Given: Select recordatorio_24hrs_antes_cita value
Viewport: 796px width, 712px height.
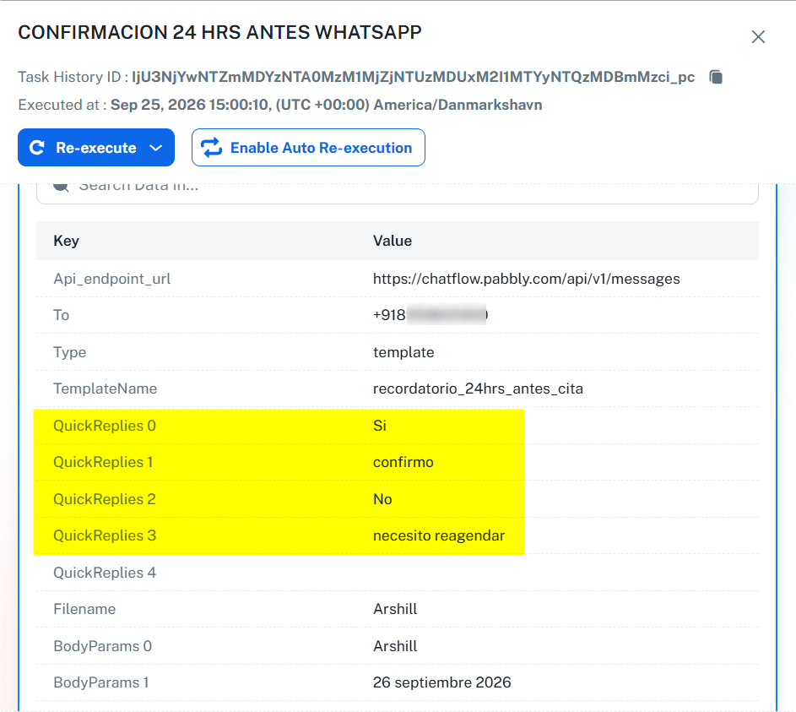Looking at the screenshot, I should pos(478,389).
